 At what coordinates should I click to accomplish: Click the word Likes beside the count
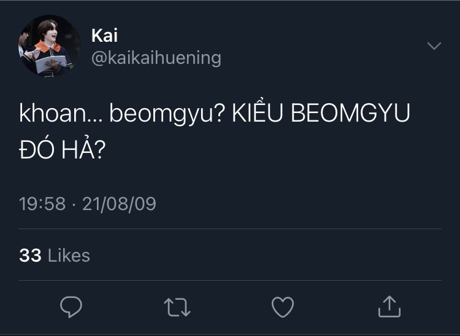tap(69, 256)
